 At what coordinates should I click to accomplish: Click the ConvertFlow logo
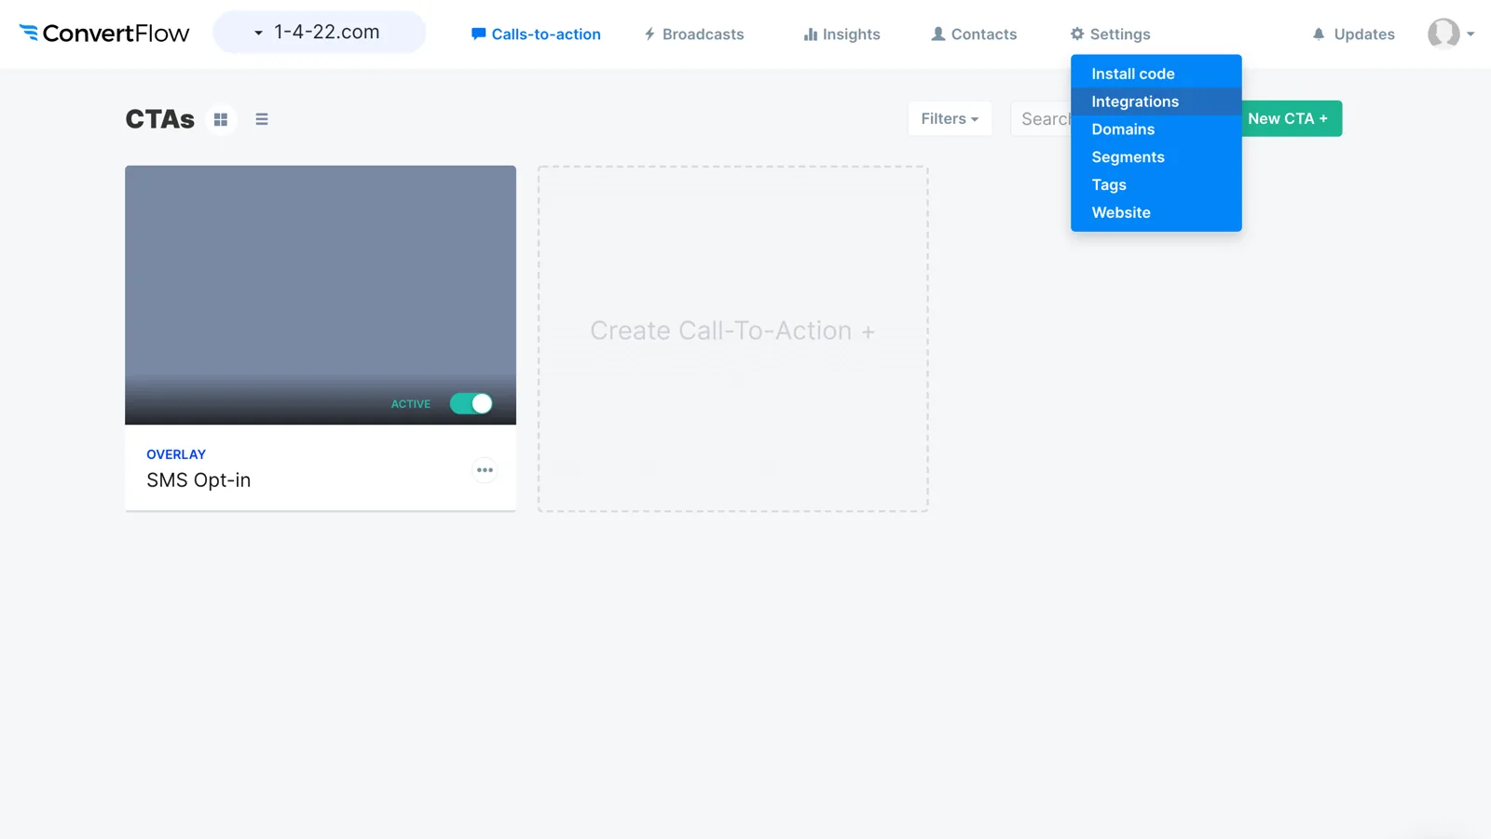(x=103, y=34)
